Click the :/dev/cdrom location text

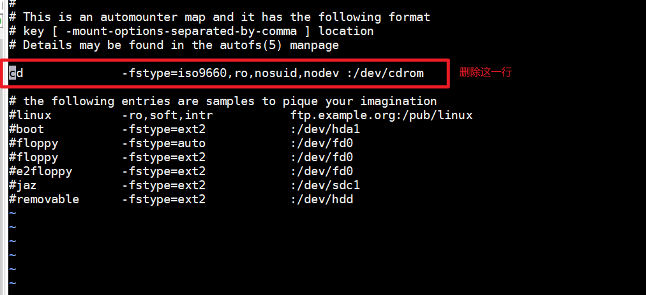tap(385, 73)
